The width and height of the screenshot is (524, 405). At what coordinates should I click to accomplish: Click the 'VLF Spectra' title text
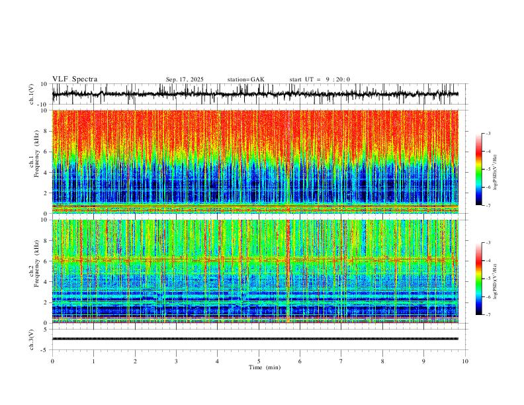click(75, 79)
